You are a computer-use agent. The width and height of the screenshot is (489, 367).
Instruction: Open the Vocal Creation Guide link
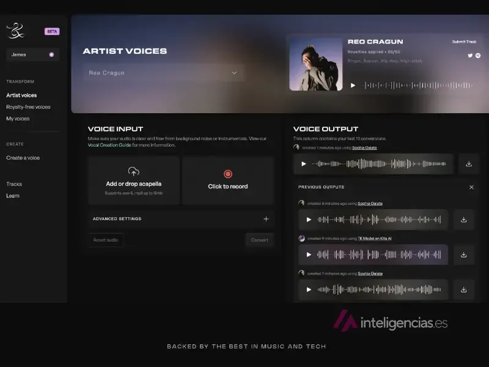tap(109, 145)
